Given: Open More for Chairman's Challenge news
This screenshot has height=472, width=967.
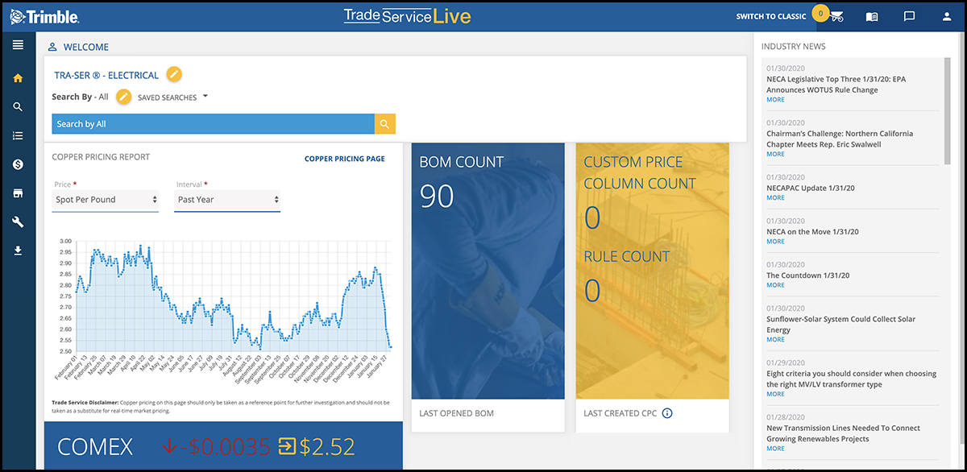Looking at the screenshot, I should 775,154.
